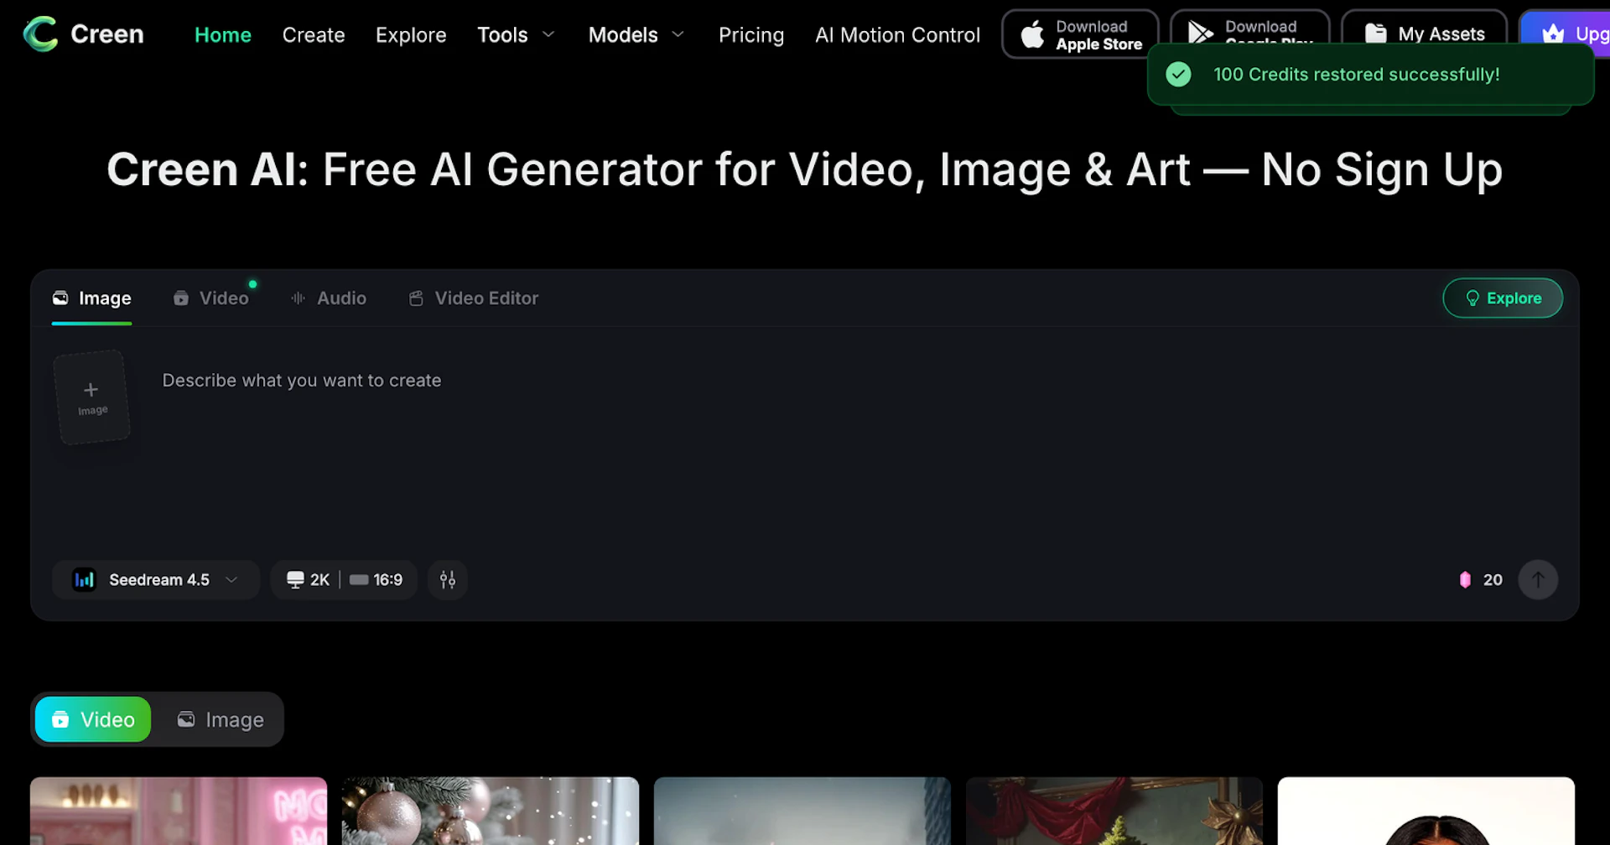The width and height of the screenshot is (1610, 845).
Task: Open the white background portrait thumbnail
Action: 1426,811
